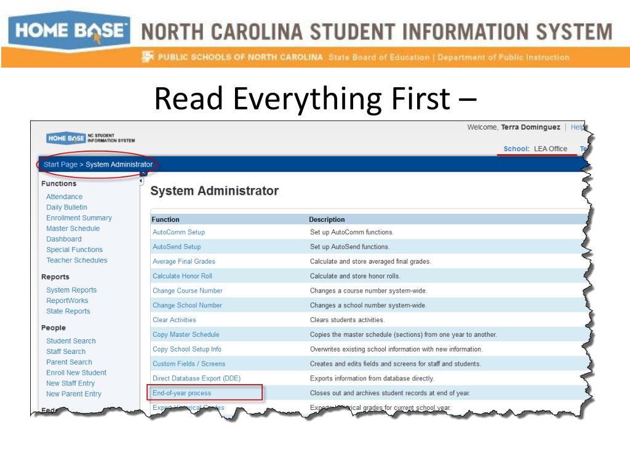
Task: Click System Administrator in the breadcrumb
Action: [119, 164]
